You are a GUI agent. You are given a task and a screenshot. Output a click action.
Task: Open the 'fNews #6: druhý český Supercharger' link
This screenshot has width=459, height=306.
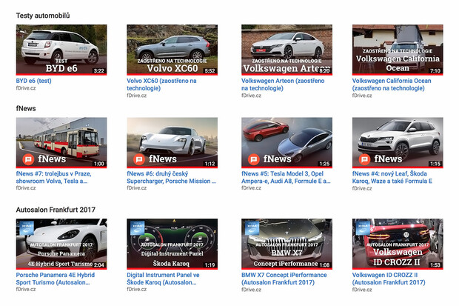171,177
